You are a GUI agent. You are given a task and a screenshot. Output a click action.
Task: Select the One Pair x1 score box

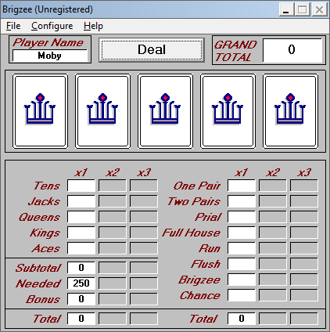tap(242, 186)
